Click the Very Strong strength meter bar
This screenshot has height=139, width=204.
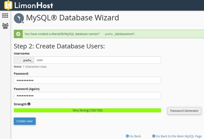87,110
